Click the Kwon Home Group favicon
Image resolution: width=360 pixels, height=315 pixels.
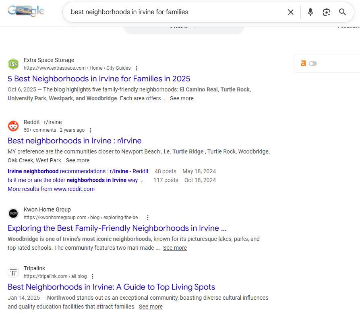(x=13, y=213)
